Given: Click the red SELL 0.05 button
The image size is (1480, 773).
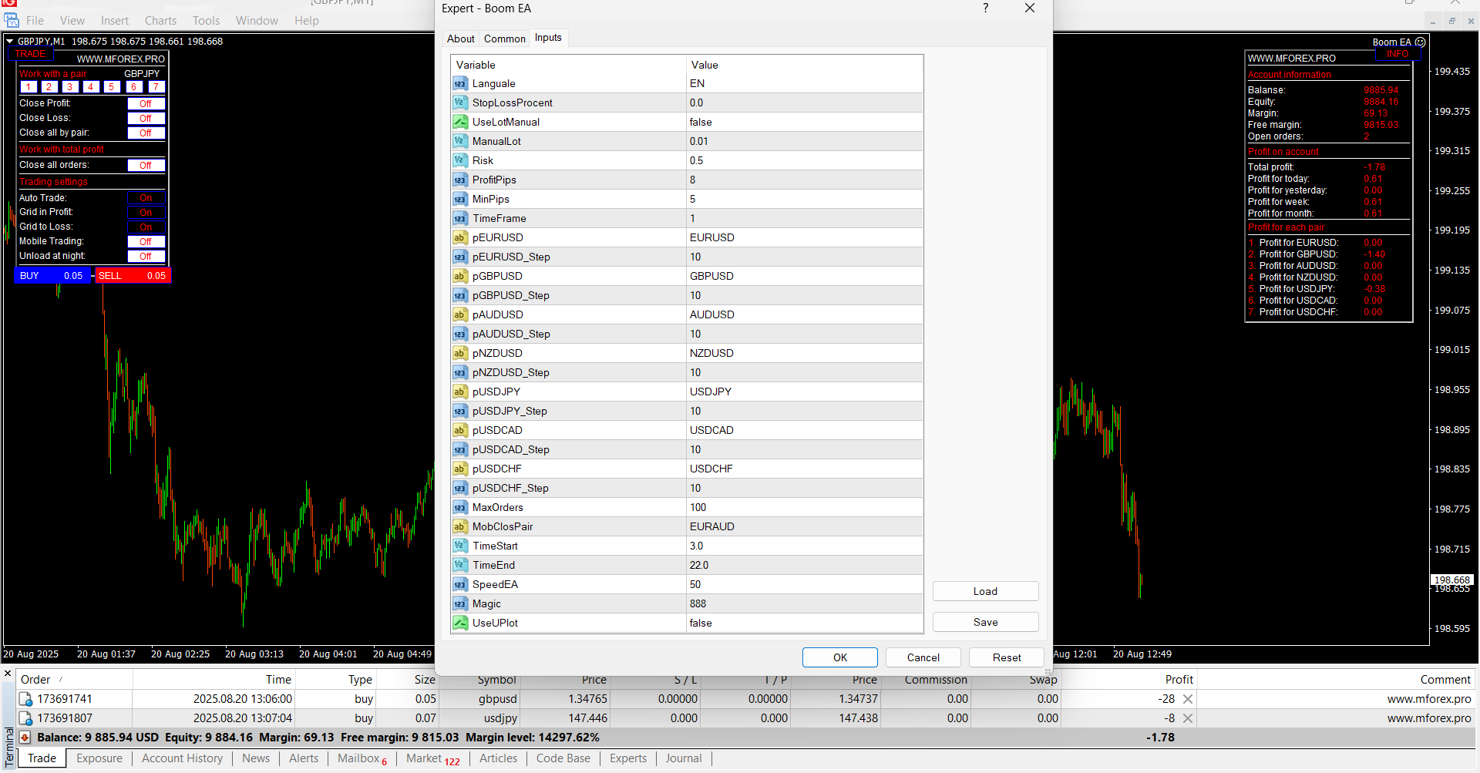Looking at the screenshot, I should [132, 276].
